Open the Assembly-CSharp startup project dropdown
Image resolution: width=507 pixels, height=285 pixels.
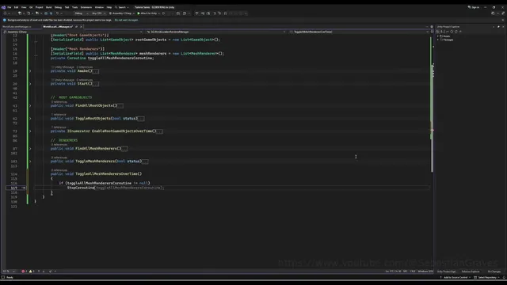click(x=121, y=13)
